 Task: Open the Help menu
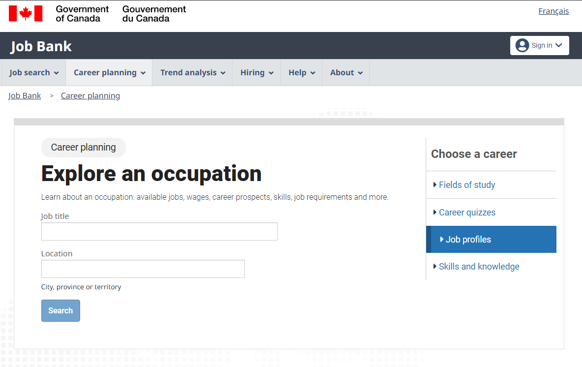(x=301, y=72)
